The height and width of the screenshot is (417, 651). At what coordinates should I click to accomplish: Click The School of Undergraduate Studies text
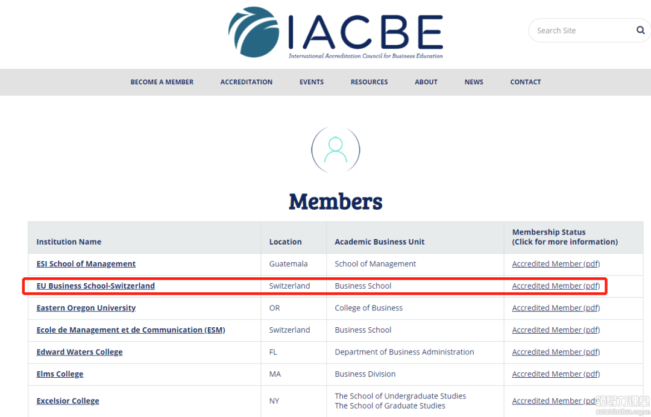(x=400, y=396)
